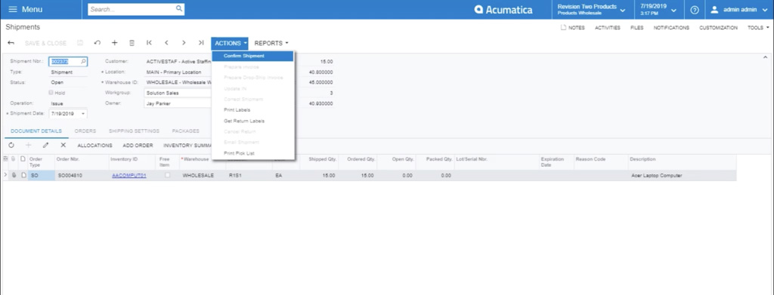Select Confirm Shipment from Actions menu
Screen dimensions: 774x295
tap(253, 56)
